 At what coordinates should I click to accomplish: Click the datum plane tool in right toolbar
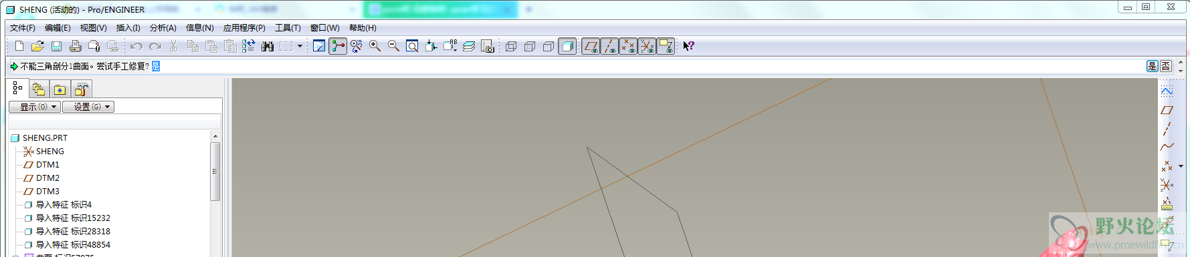coord(1167,110)
